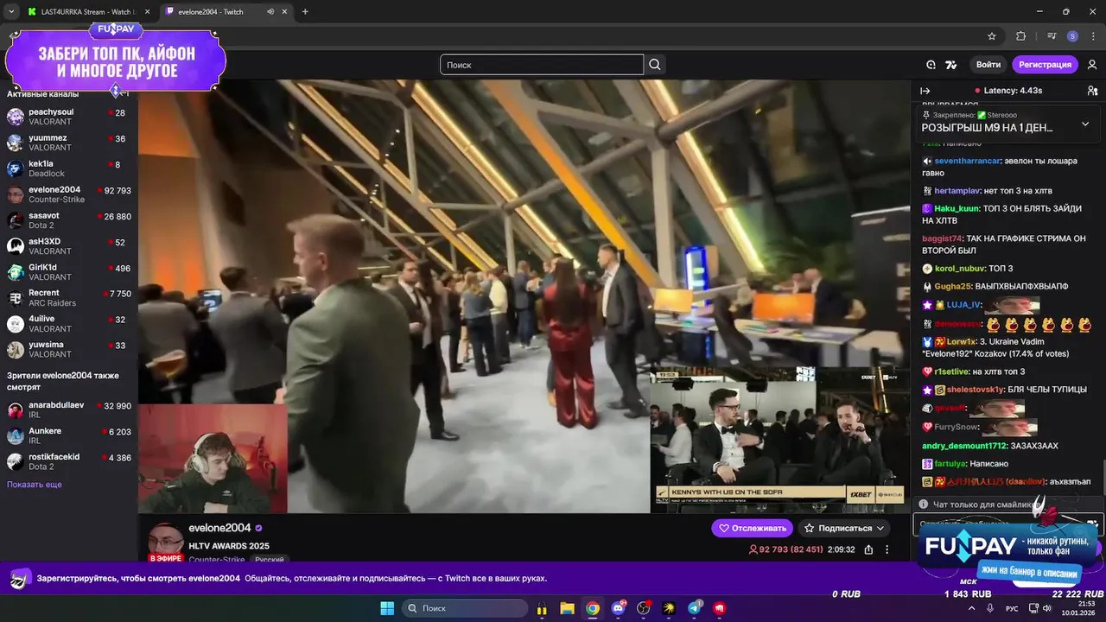Open sasavot Dota 2 channel
This screenshot has height=622, width=1106.
point(69,220)
